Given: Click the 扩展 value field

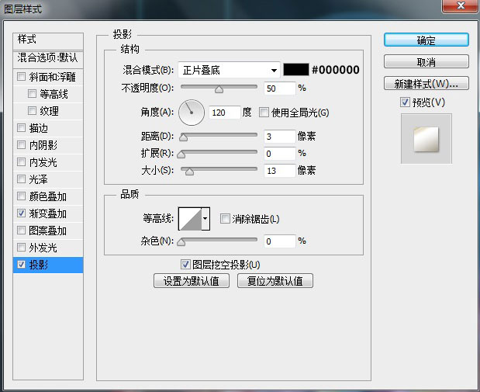Looking at the screenshot, I should pyautogui.click(x=279, y=153).
